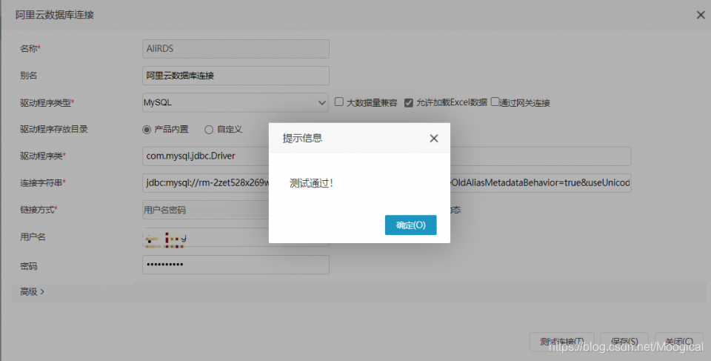The image size is (711, 361).
Task: Click the 密码 password field
Action: [236, 265]
